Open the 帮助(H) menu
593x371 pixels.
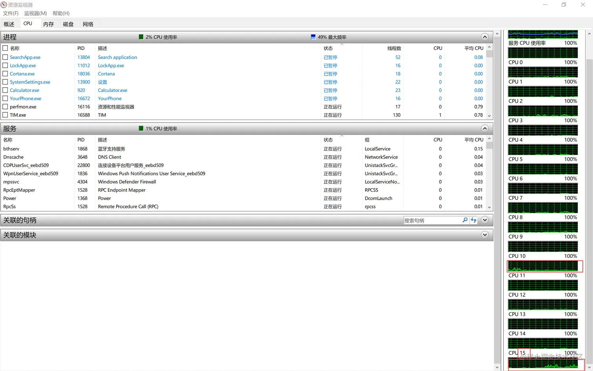click(x=61, y=13)
